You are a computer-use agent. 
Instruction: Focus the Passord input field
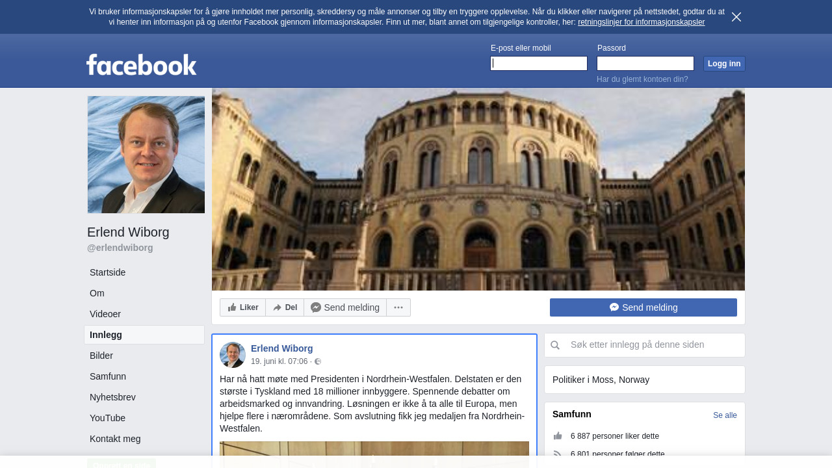tap(645, 63)
